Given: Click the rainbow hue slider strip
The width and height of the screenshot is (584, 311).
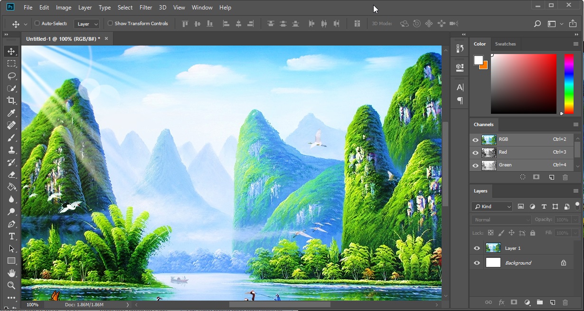Looking at the screenshot, I should (568, 84).
